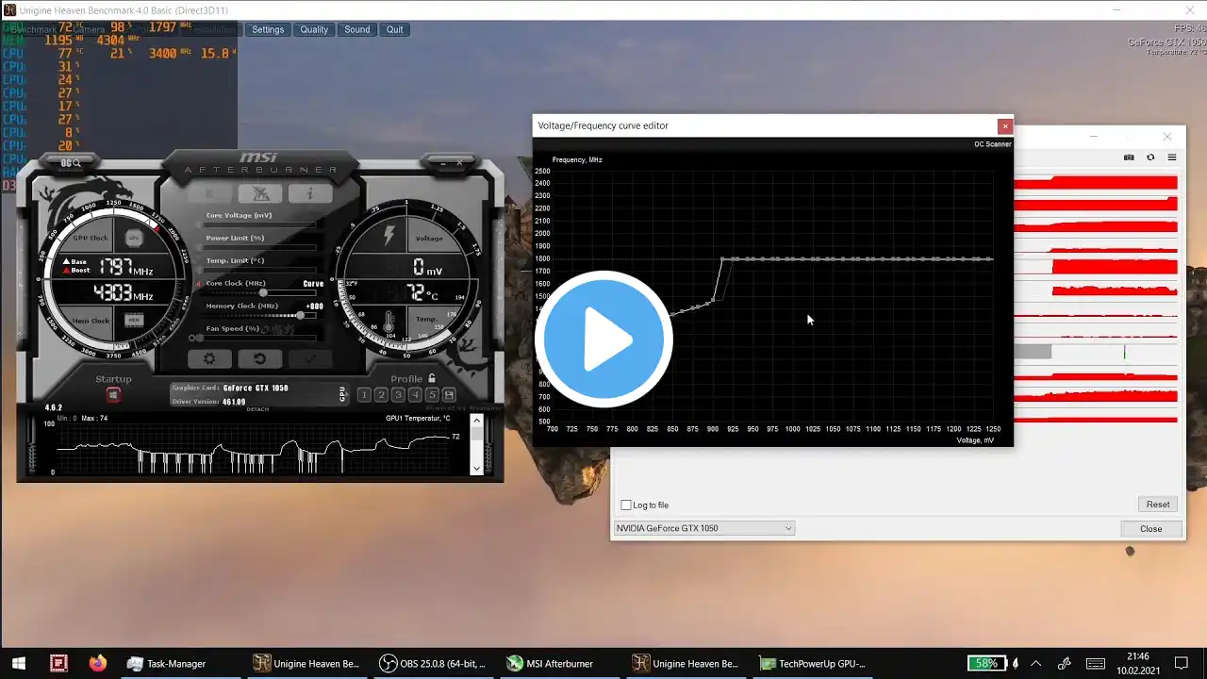Open the GPU selector beside the Graphics Card field
1207x679 pixels.
click(x=342, y=394)
